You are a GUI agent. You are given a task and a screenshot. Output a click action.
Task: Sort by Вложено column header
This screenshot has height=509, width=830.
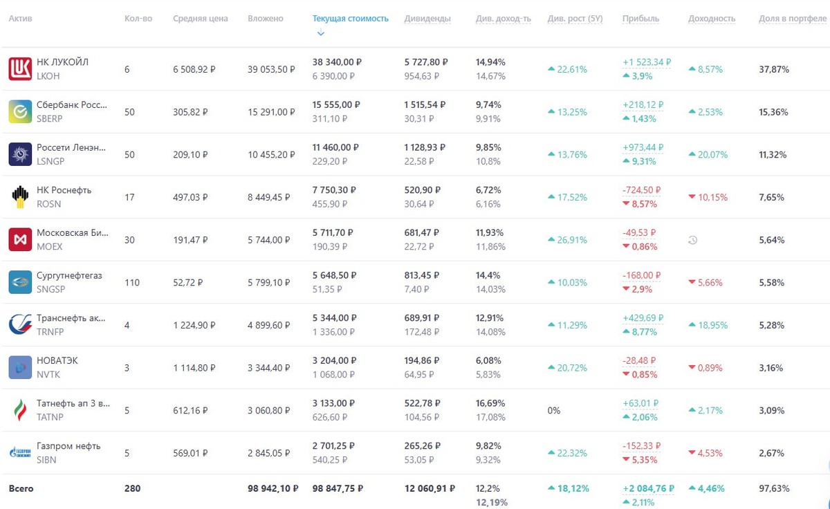point(266,19)
